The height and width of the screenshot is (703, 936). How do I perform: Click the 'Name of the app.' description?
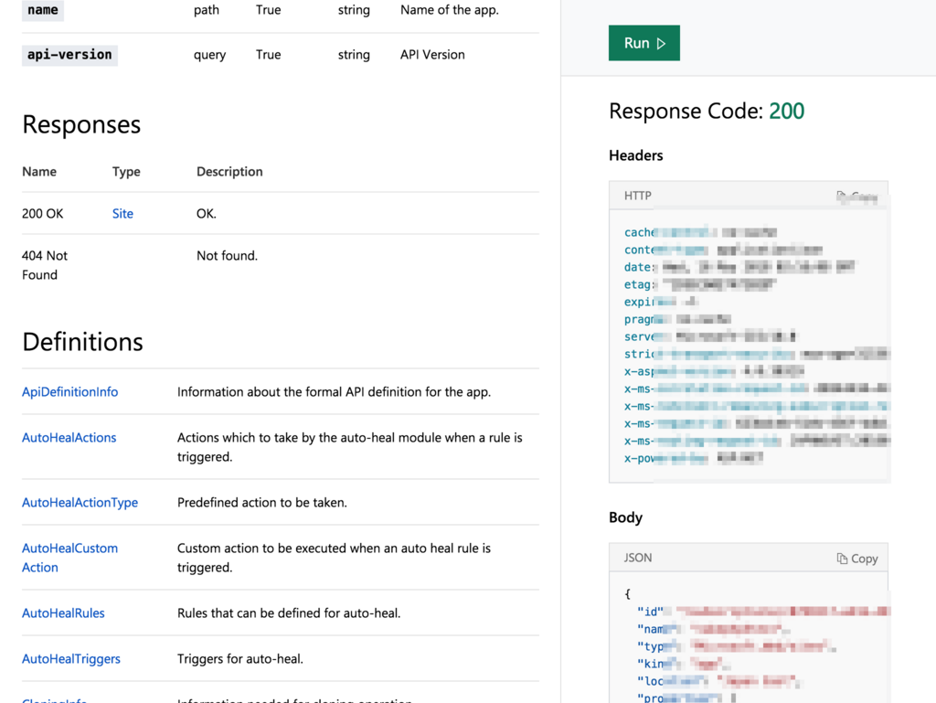[450, 10]
